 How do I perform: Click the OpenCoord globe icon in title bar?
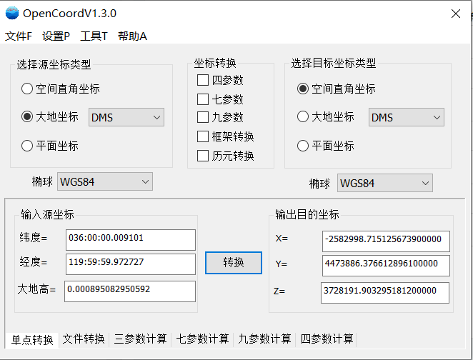point(11,13)
